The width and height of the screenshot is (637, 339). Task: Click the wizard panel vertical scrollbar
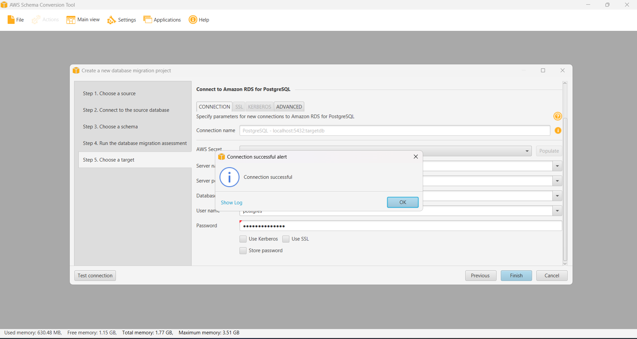click(x=565, y=189)
